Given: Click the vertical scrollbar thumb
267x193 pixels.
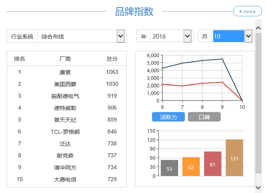Looking at the screenshot, I should (258, 103).
